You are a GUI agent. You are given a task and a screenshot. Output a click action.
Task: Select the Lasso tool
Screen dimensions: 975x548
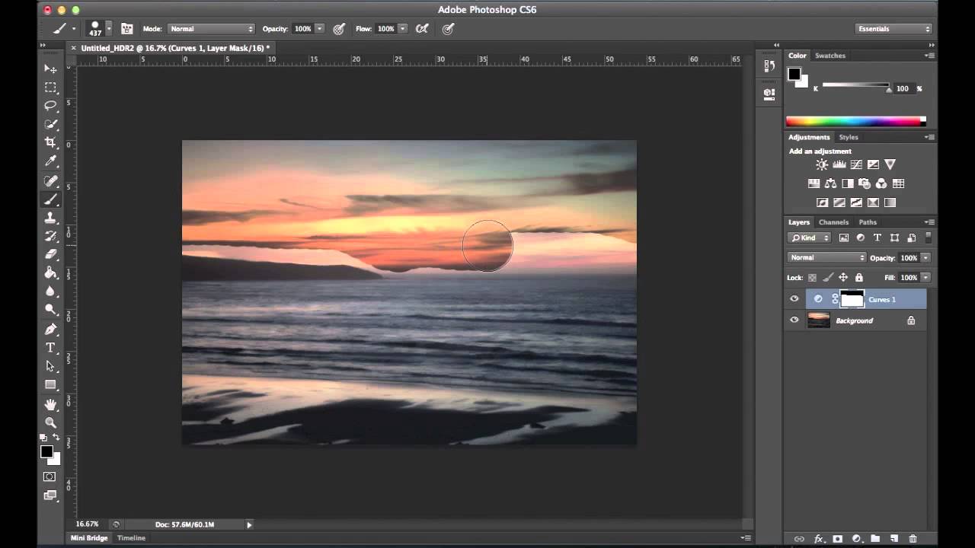pyautogui.click(x=50, y=106)
